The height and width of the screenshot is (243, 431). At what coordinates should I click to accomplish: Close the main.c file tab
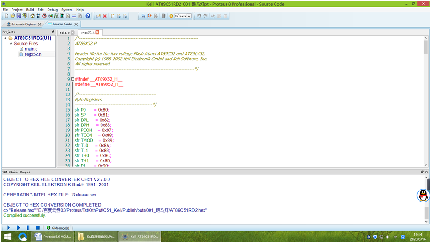(x=72, y=32)
